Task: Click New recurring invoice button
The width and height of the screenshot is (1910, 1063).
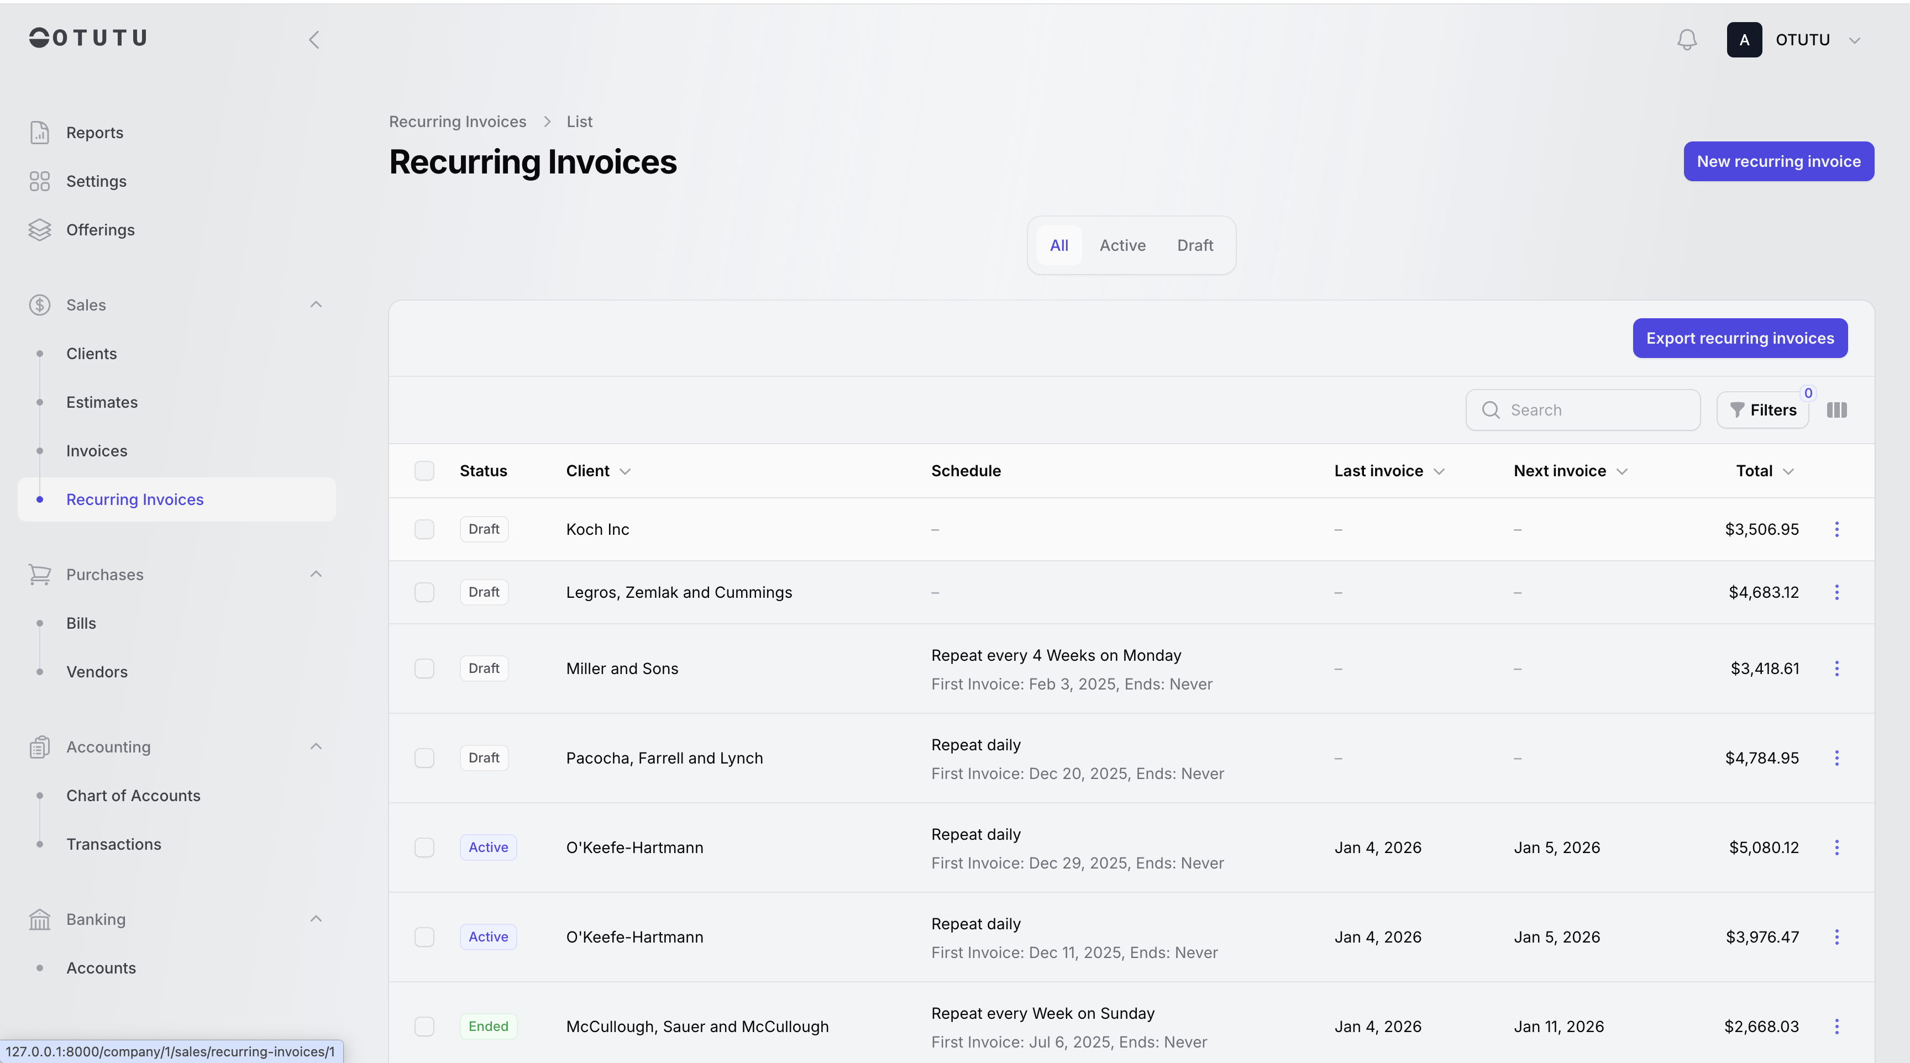Action: (x=1778, y=161)
